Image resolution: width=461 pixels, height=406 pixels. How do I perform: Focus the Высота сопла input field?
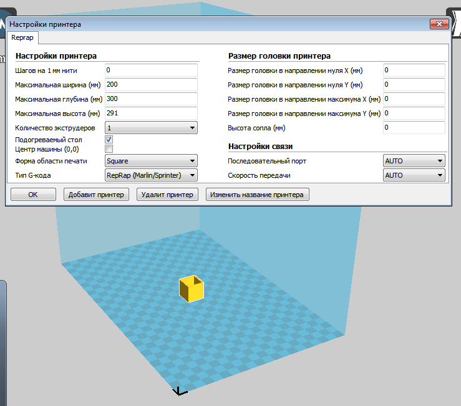(x=414, y=128)
